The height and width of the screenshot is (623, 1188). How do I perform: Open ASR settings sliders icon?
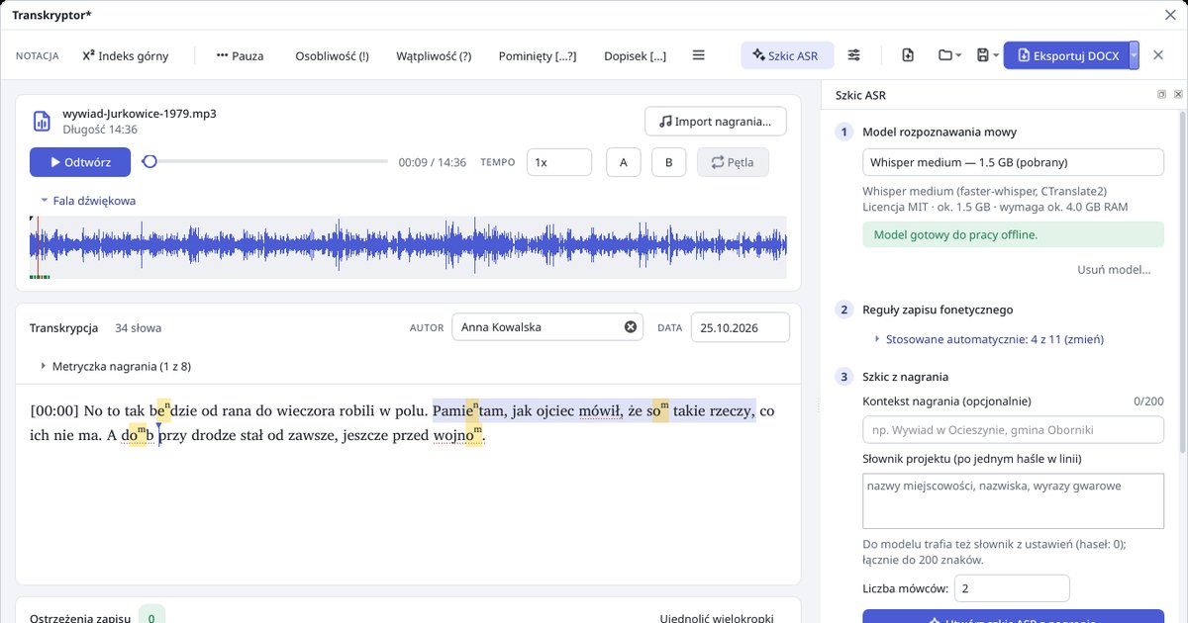click(x=854, y=55)
